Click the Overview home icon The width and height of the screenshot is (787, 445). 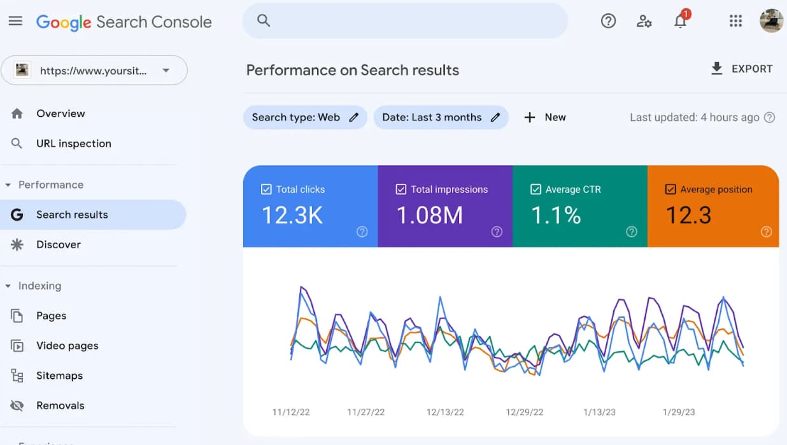(17, 113)
